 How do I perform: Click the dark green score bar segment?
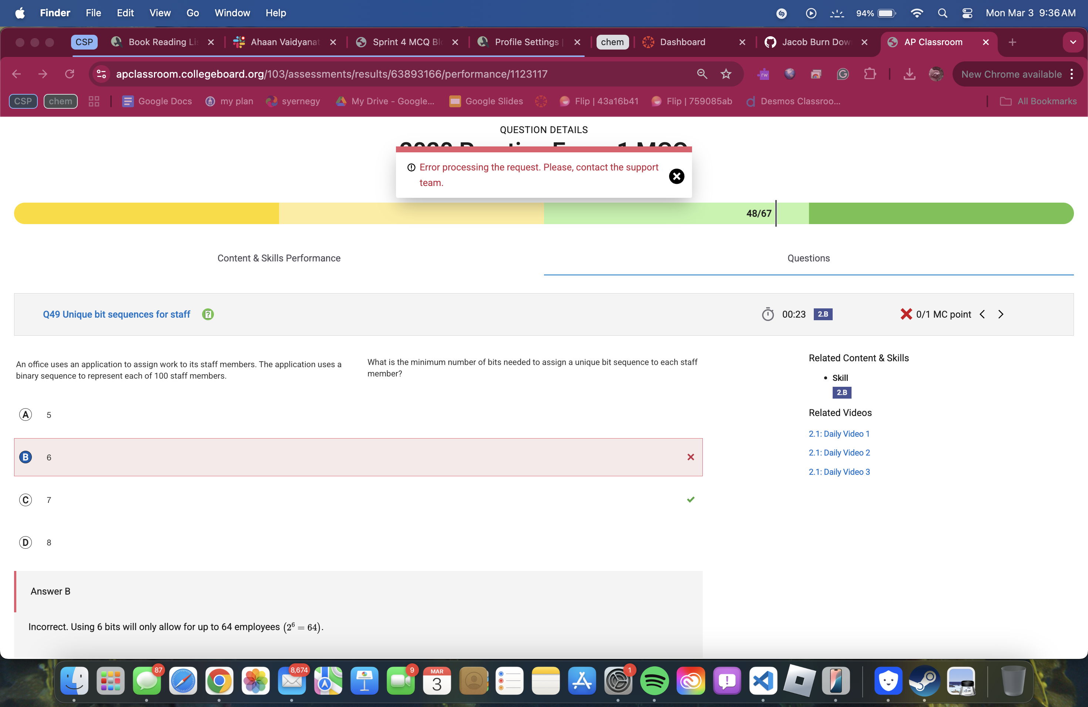(x=940, y=213)
